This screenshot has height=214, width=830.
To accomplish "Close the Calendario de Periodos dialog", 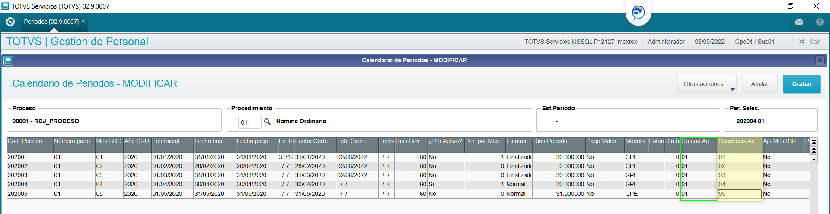I will pos(820,61).
